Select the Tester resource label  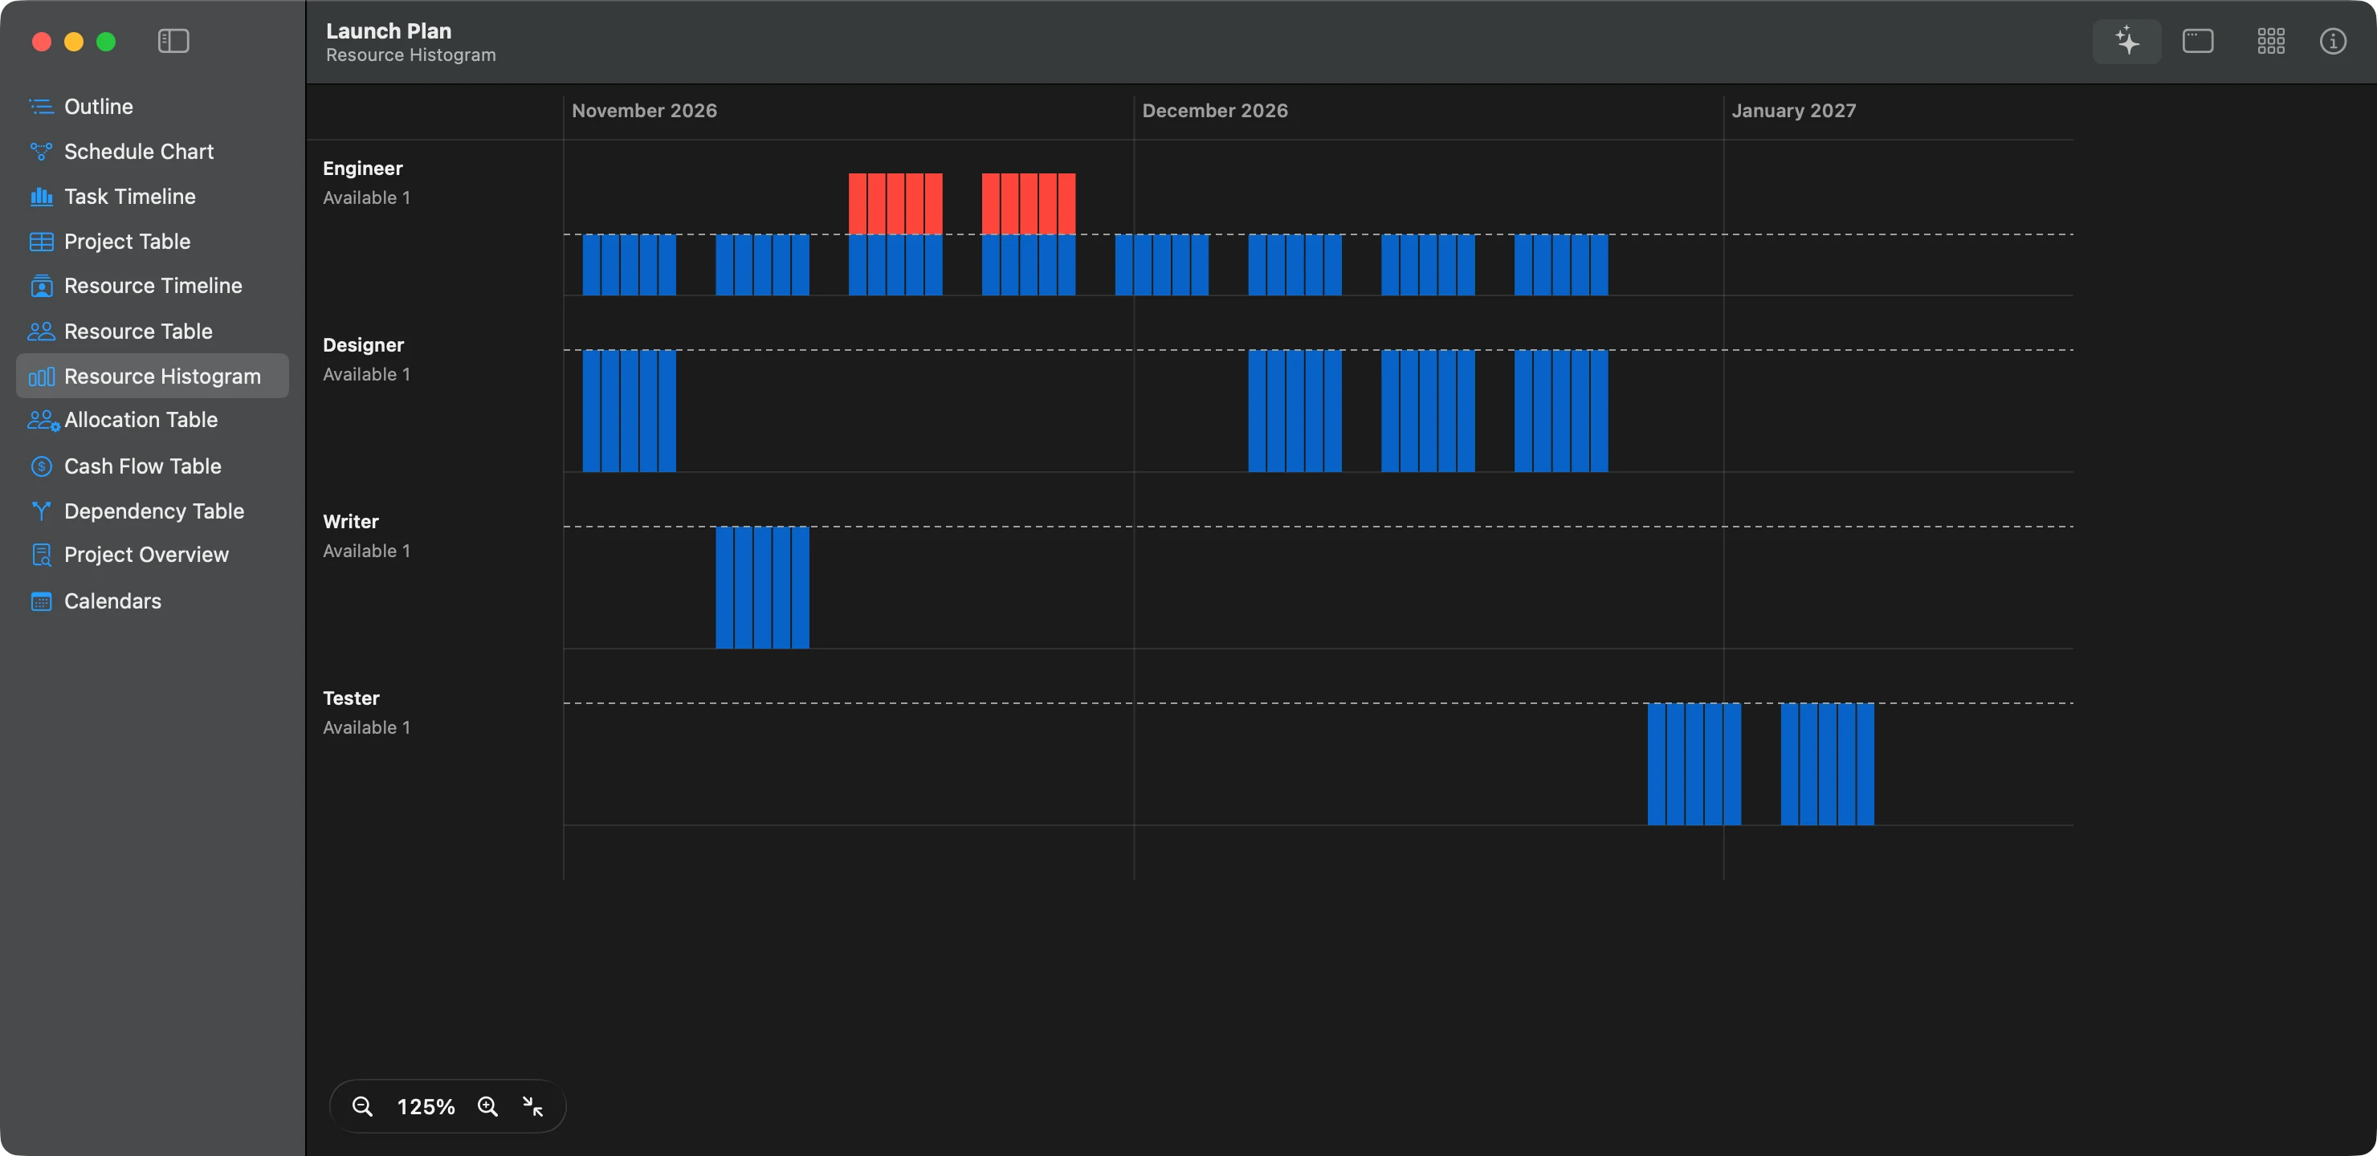pyautogui.click(x=352, y=698)
